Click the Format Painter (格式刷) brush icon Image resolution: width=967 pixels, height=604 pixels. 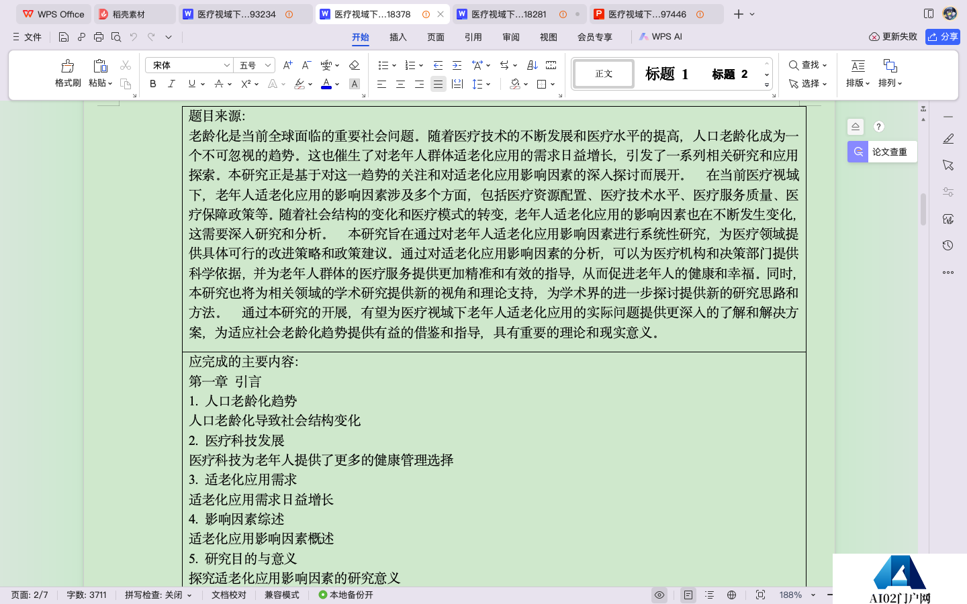68,66
